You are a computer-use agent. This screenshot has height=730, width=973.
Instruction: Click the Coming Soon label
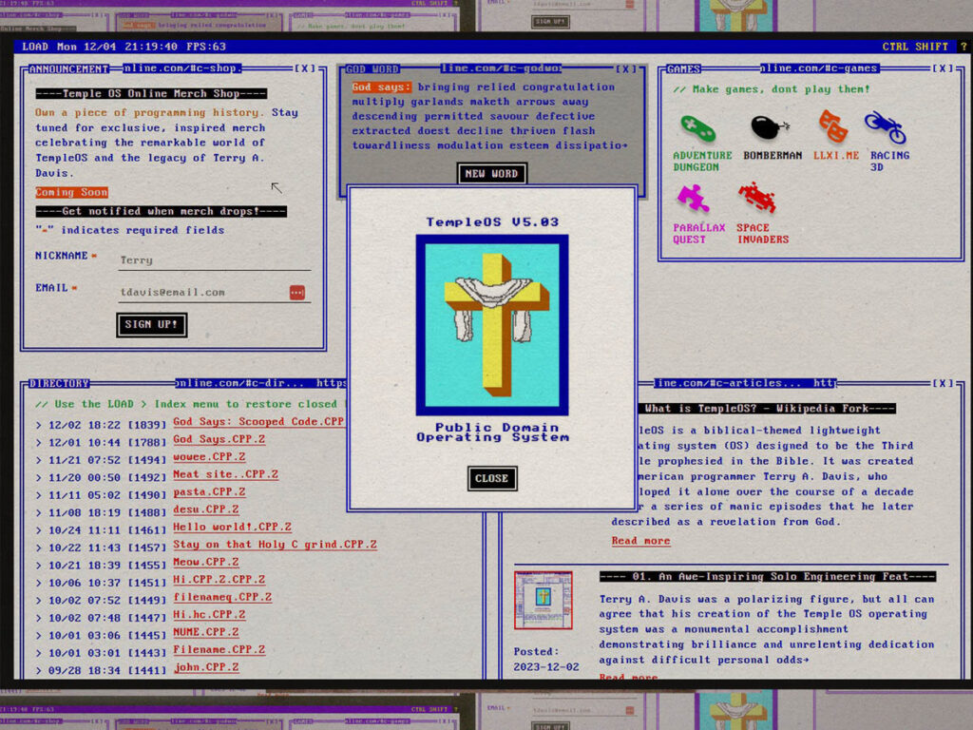click(x=71, y=192)
